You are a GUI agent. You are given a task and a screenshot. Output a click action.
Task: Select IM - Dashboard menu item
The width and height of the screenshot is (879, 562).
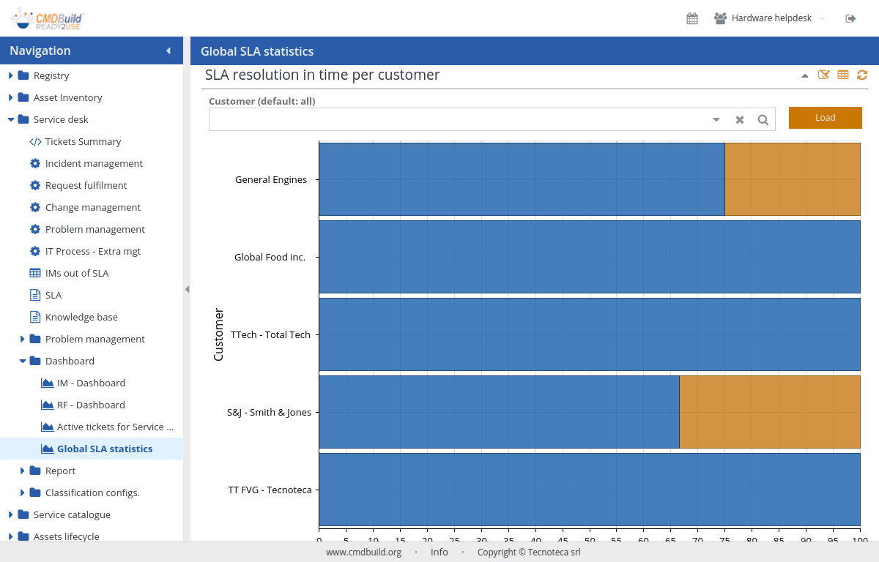coord(91,383)
